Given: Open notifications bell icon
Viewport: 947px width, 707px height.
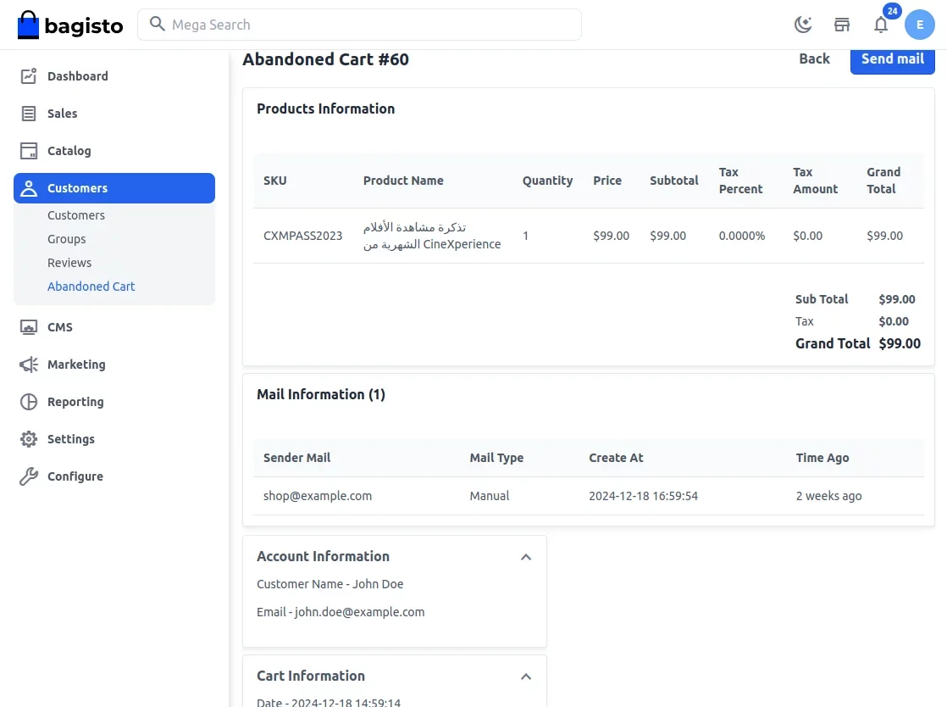Looking at the screenshot, I should coord(881,25).
